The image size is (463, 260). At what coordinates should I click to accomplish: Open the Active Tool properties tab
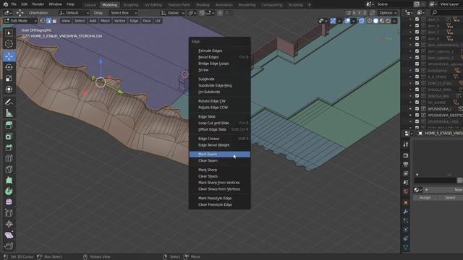click(x=406, y=144)
